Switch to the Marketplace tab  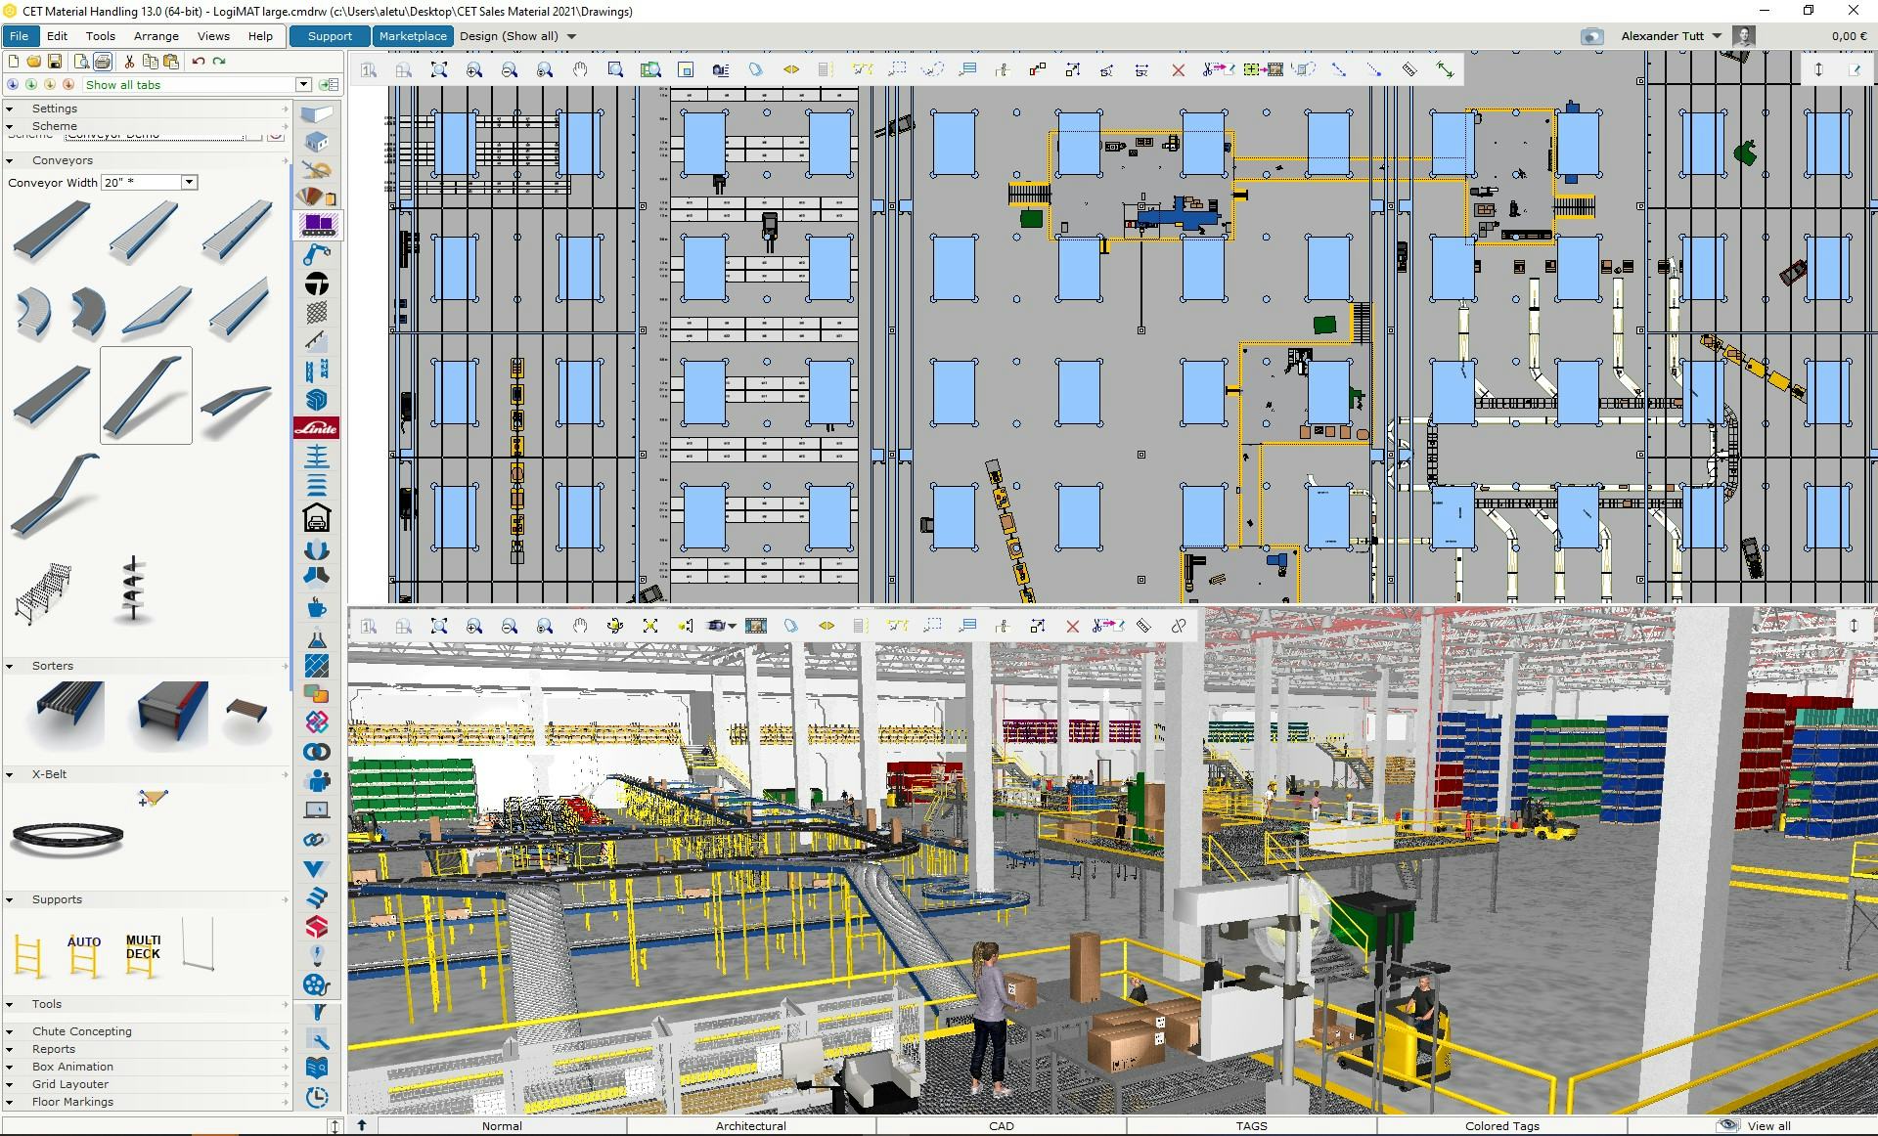click(413, 36)
